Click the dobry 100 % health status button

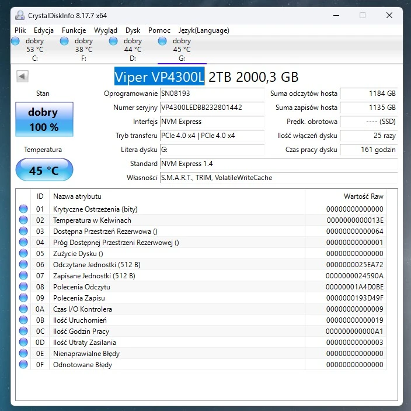43,119
